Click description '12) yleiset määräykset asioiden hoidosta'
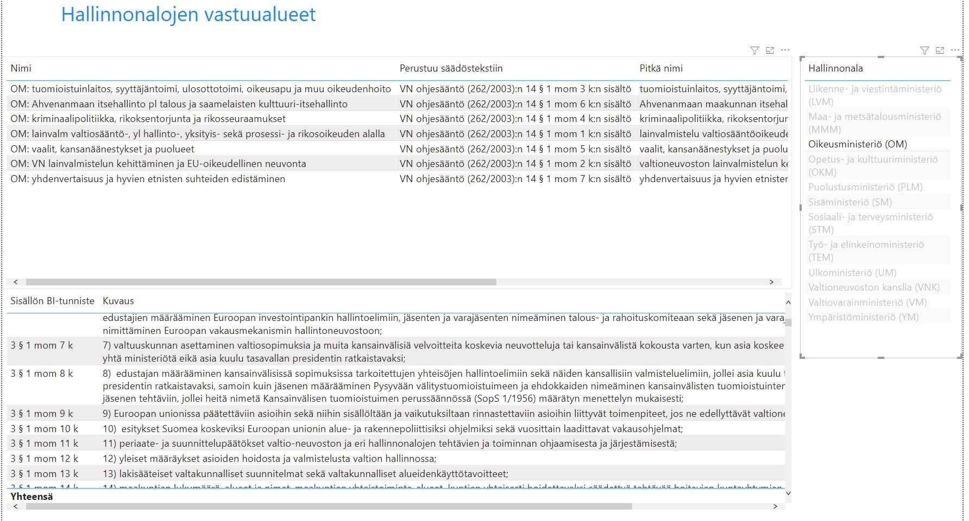969x521 pixels. [x=269, y=459]
